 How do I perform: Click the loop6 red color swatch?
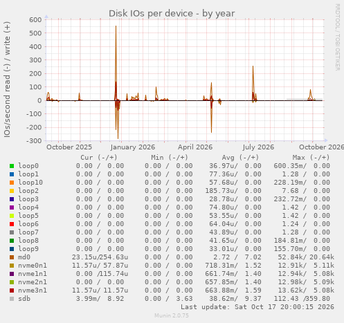pos(12,224)
